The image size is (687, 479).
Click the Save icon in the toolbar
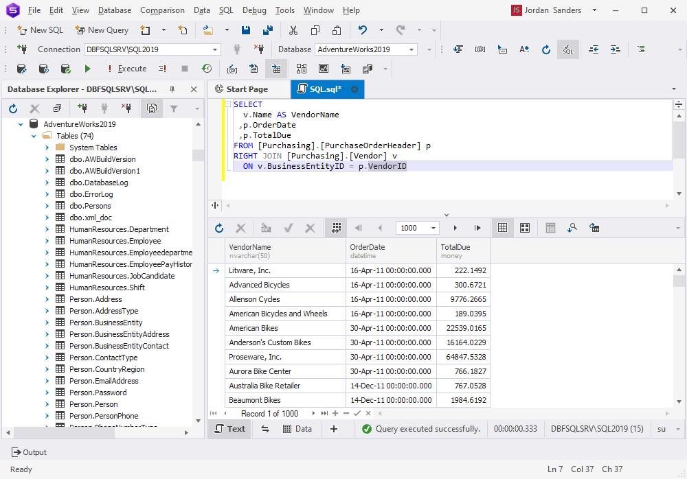pyautogui.click(x=246, y=30)
